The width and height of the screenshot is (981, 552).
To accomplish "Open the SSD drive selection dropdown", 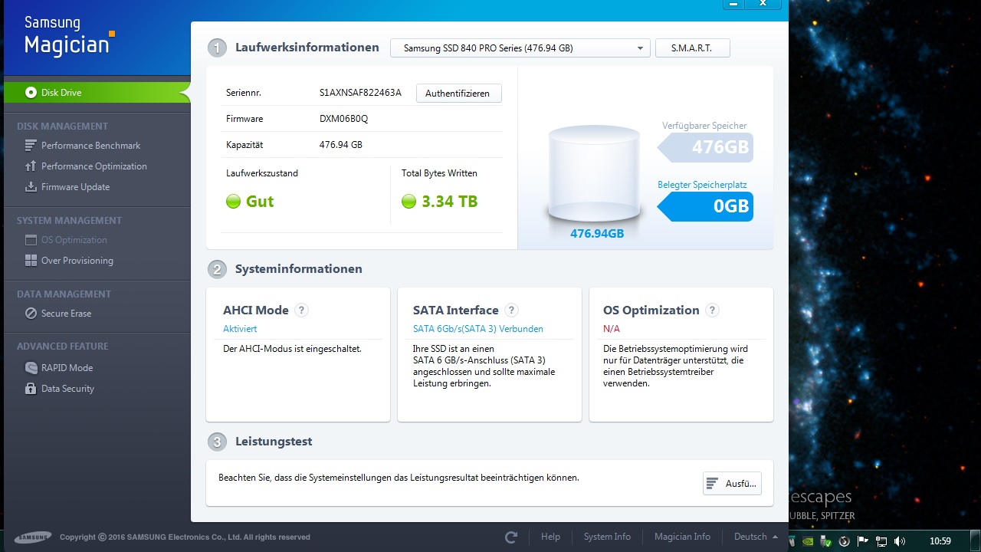I will (x=520, y=48).
